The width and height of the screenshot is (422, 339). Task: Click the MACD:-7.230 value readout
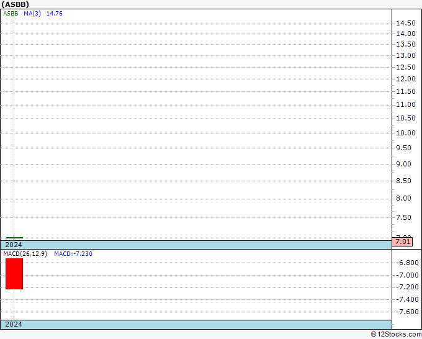coord(73,254)
